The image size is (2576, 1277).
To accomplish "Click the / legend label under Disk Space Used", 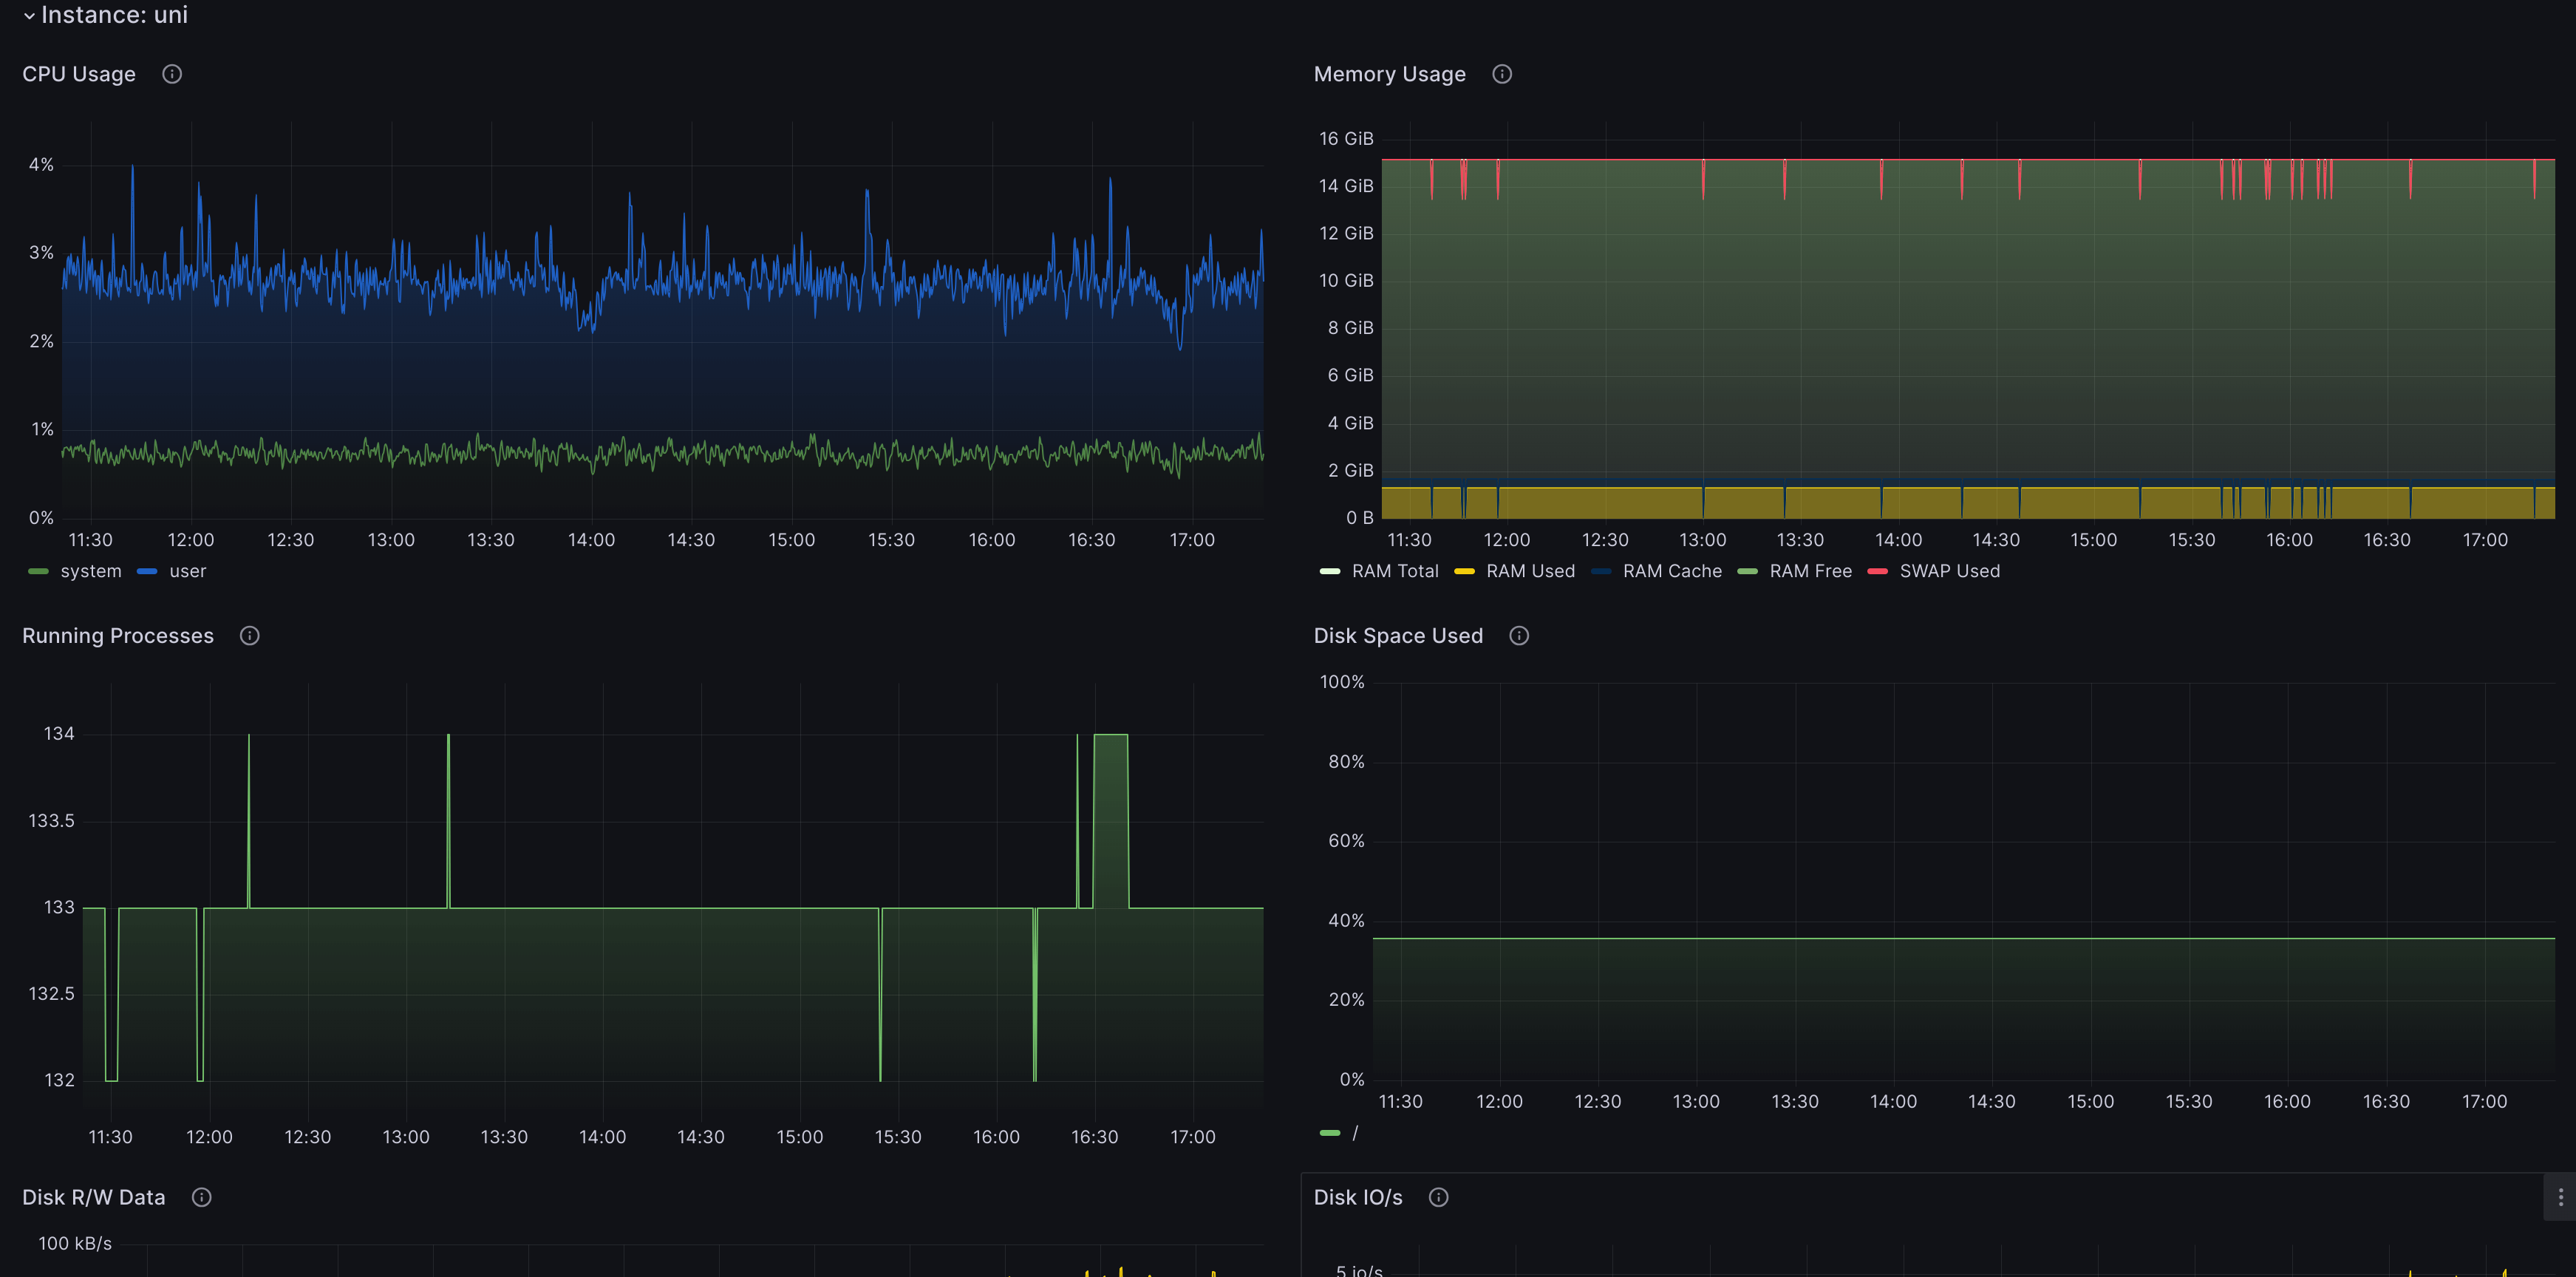I will [1355, 1133].
